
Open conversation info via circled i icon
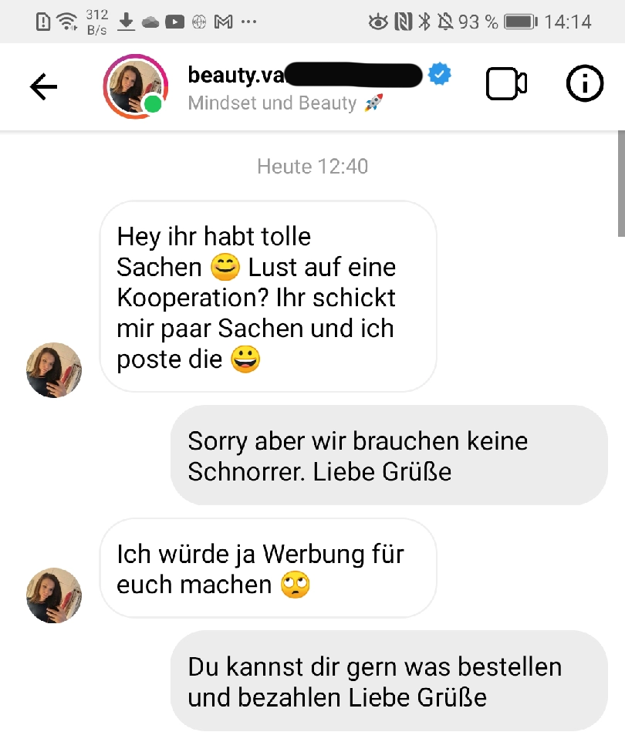pyautogui.click(x=585, y=84)
